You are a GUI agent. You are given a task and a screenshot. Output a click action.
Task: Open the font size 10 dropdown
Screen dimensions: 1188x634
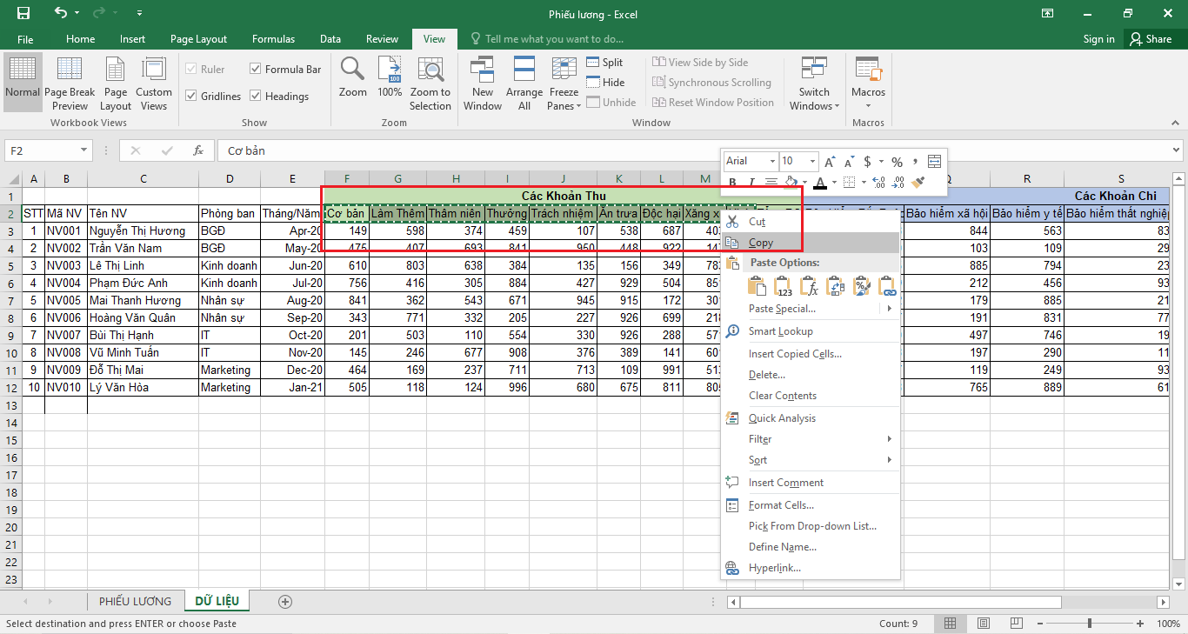coord(813,162)
